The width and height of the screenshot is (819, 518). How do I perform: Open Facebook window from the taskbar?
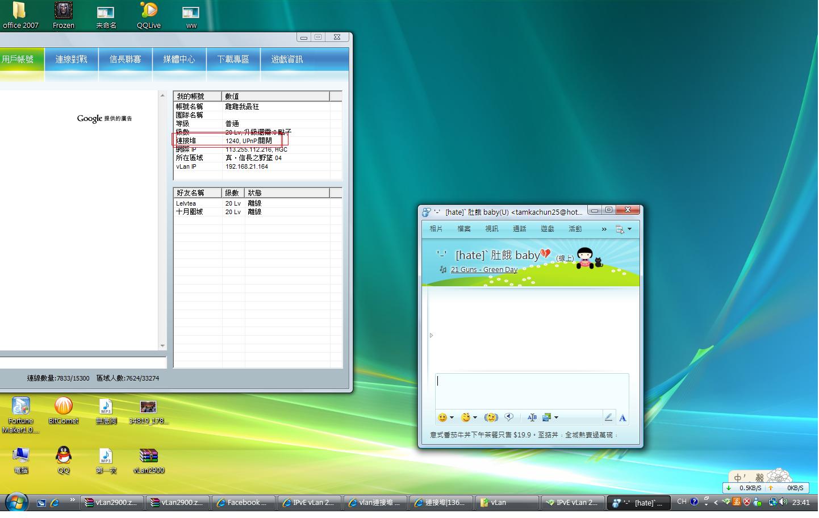point(243,503)
